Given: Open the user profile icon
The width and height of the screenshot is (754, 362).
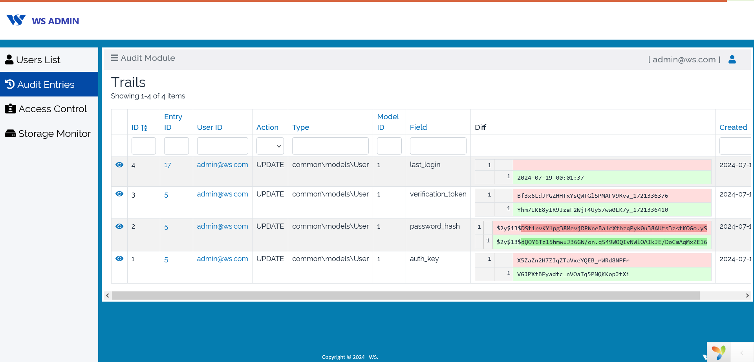Looking at the screenshot, I should pyautogui.click(x=732, y=59).
